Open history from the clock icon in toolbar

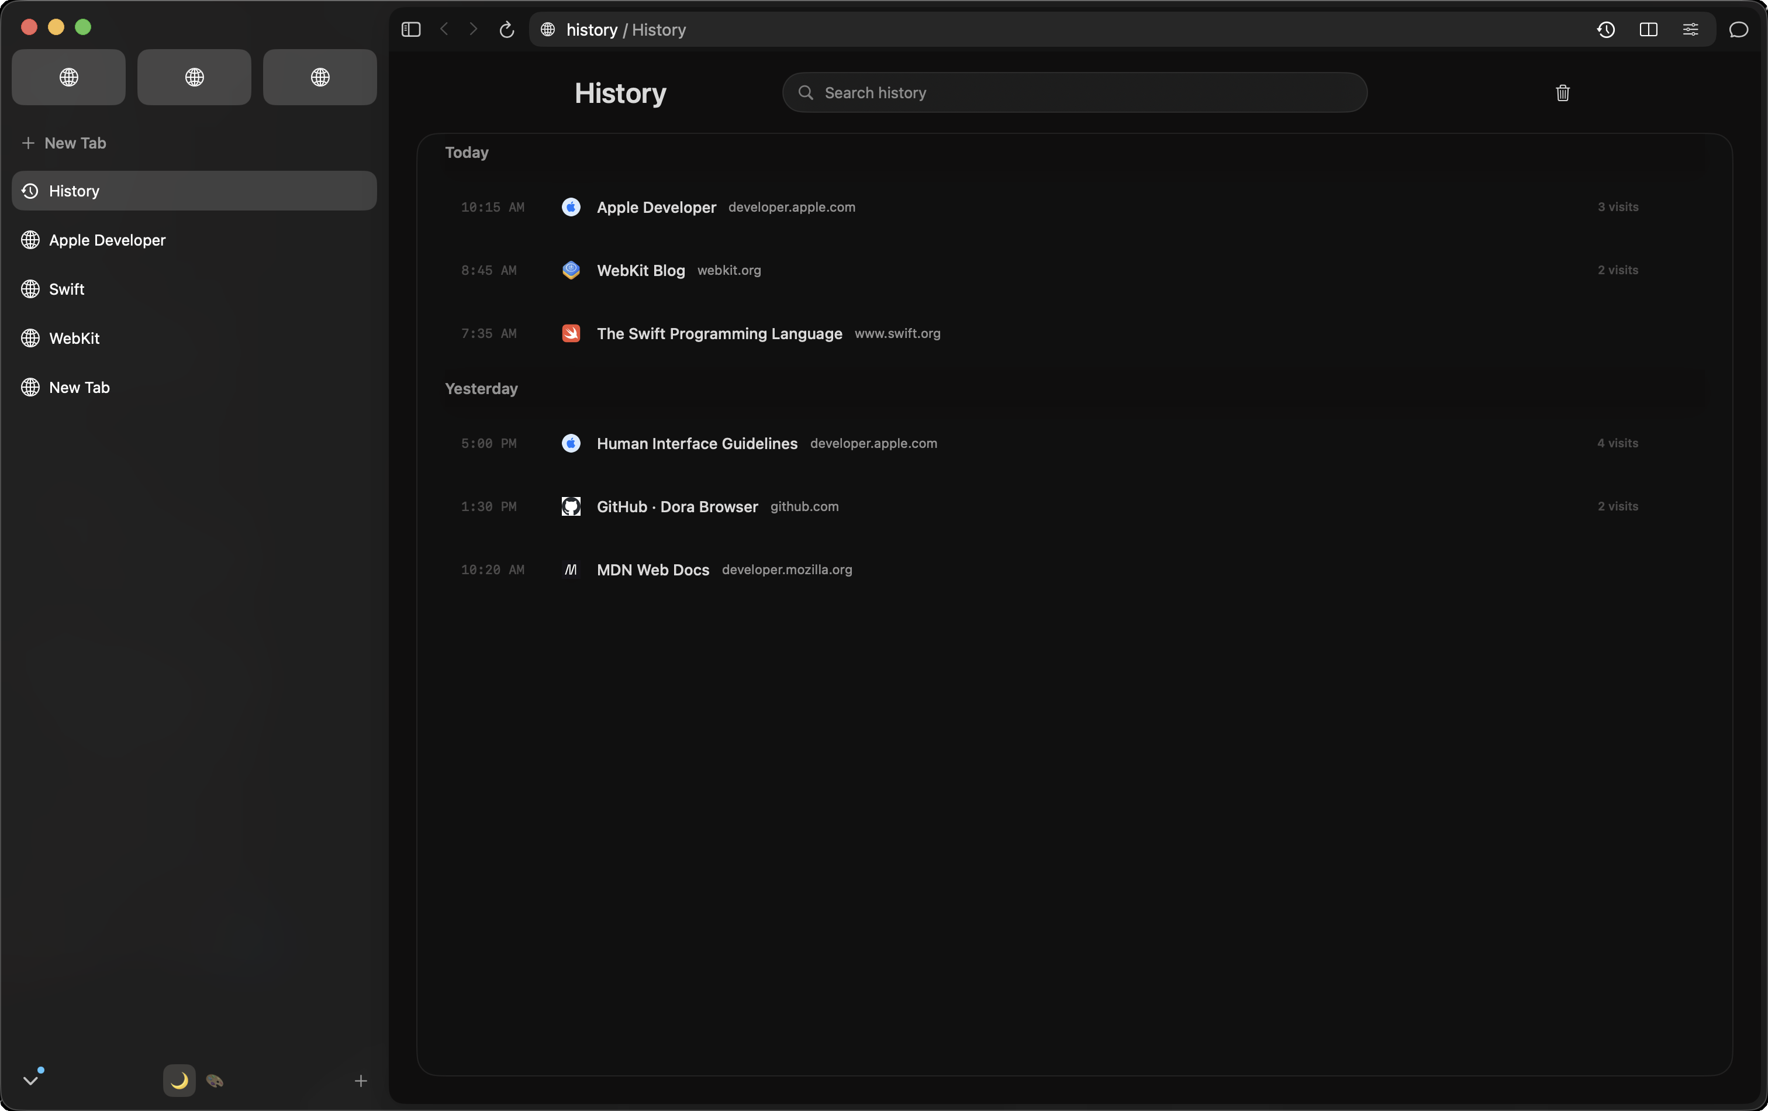1605,29
